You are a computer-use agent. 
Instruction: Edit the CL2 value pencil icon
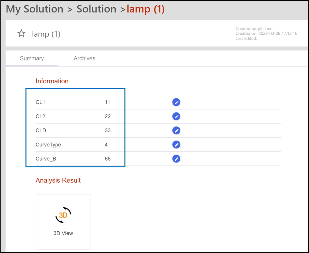coord(176,116)
